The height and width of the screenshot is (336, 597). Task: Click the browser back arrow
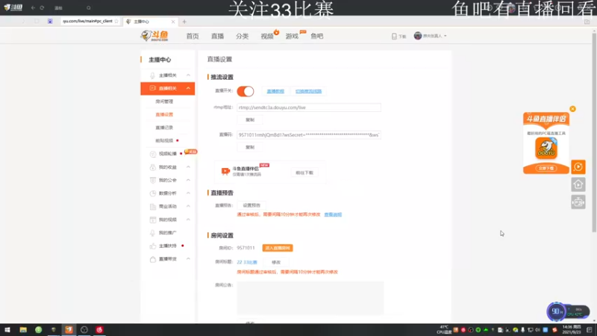(33, 7)
